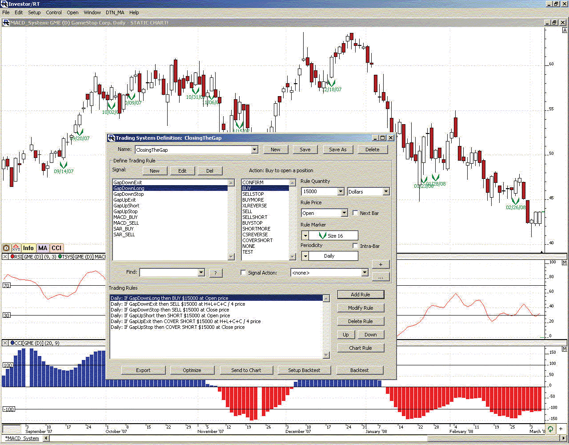
Task: Open the DTN_MA menu
Action: (115, 12)
